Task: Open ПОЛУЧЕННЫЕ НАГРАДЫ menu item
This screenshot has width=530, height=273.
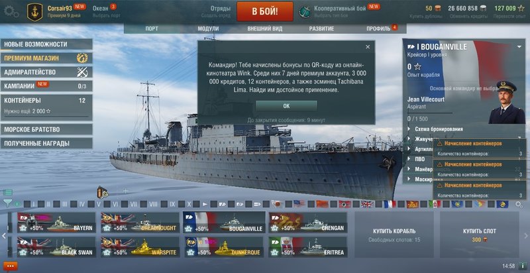Action: point(46,143)
